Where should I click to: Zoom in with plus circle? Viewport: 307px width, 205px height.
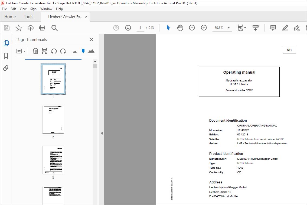point(204,28)
